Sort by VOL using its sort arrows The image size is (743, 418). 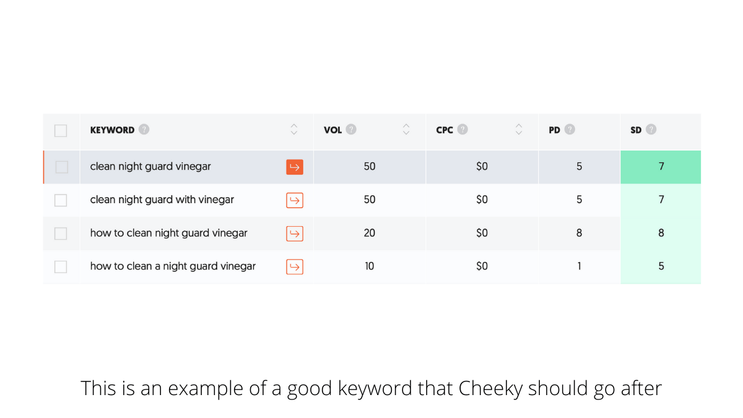406,129
